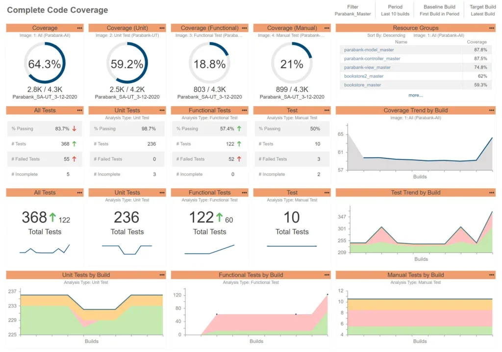Open the Filter dropdown showing Parabank_Master

coord(352,10)
